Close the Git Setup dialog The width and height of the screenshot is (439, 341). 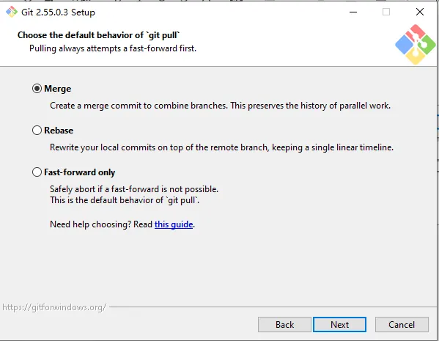[x=420, y=12]
